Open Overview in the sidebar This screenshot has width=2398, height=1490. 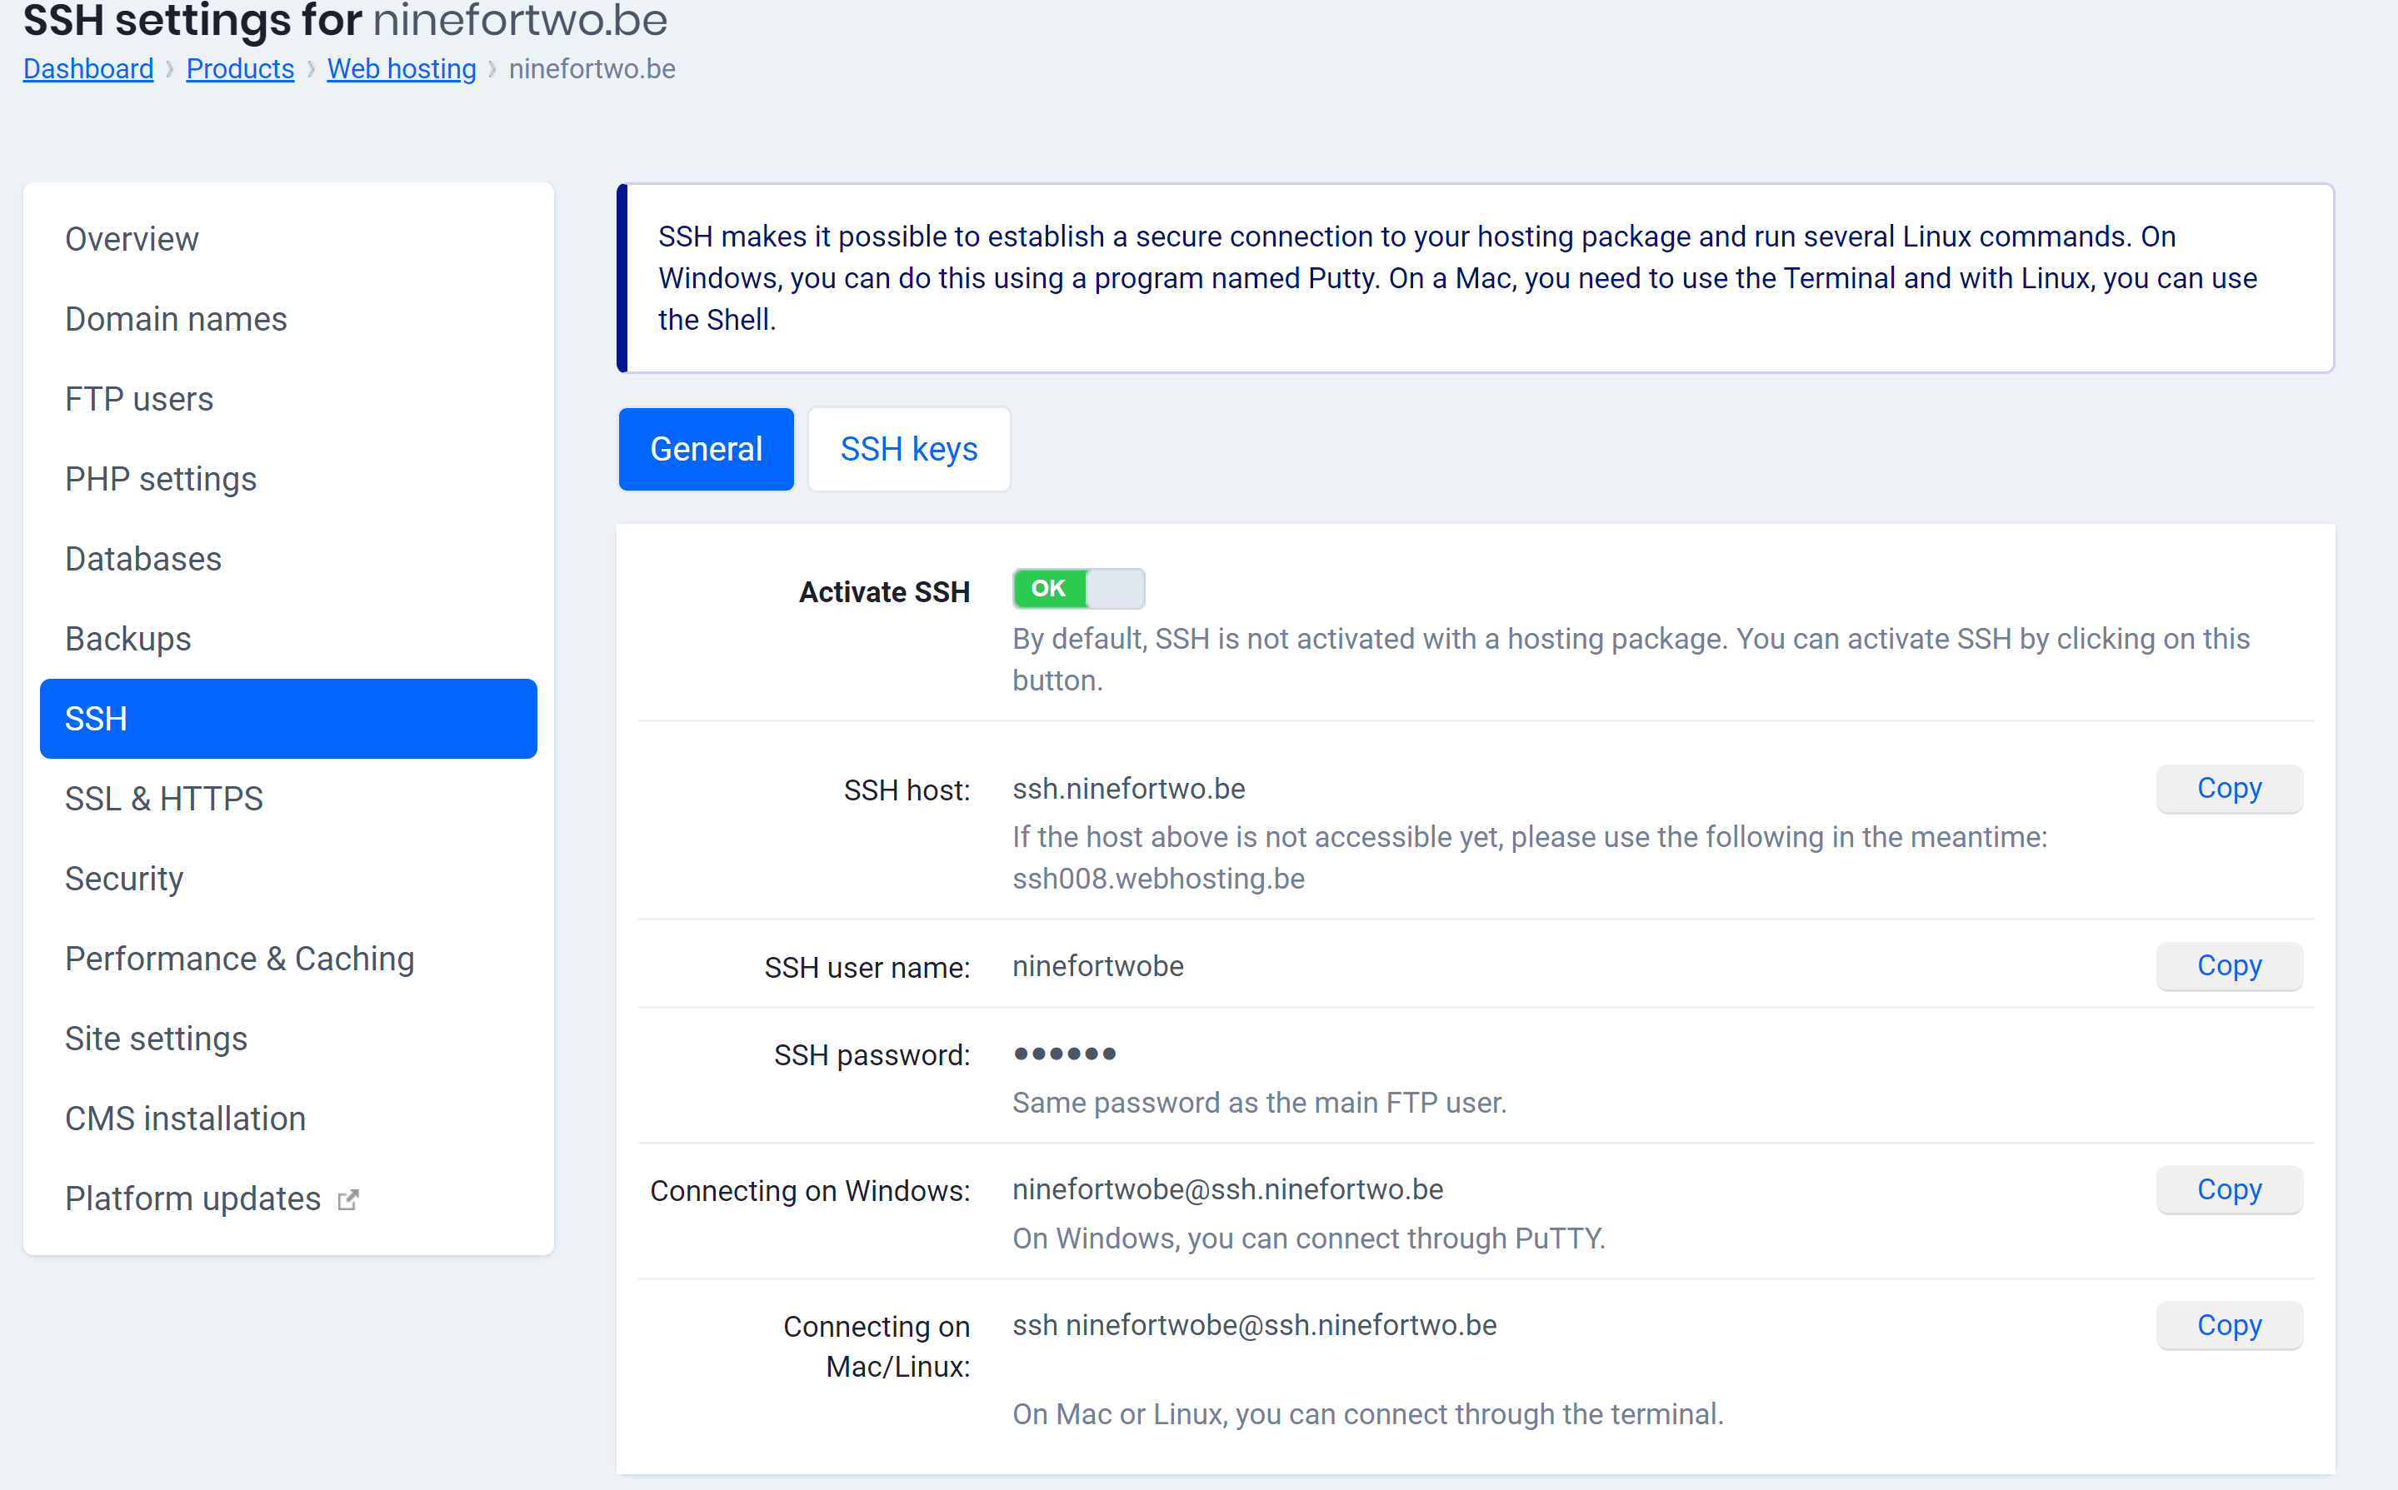pos(132,240)
